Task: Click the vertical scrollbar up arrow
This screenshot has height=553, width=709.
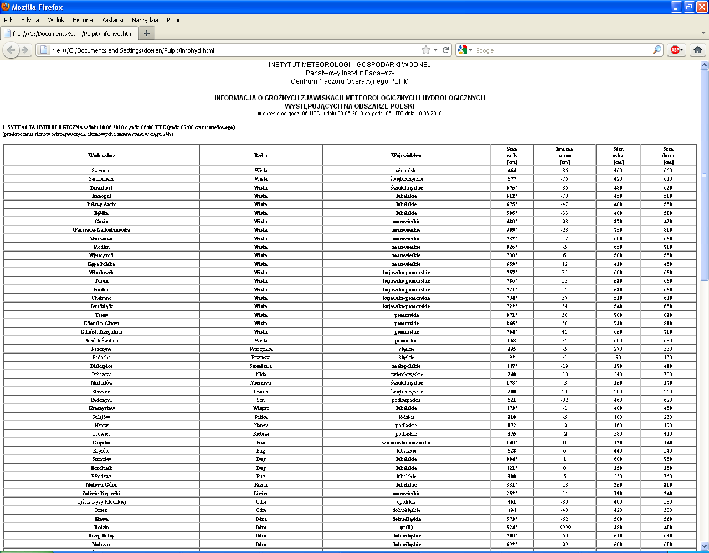Action: tap(704, 65)
